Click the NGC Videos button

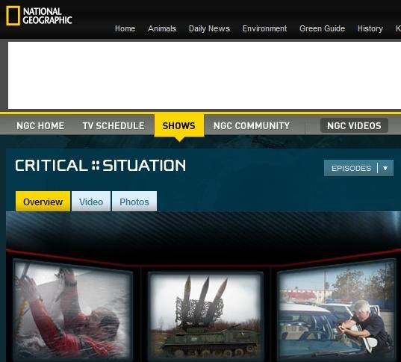tap(354, 125)
